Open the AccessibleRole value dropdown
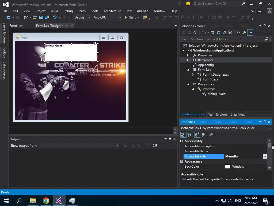 (x=265, y=156)
